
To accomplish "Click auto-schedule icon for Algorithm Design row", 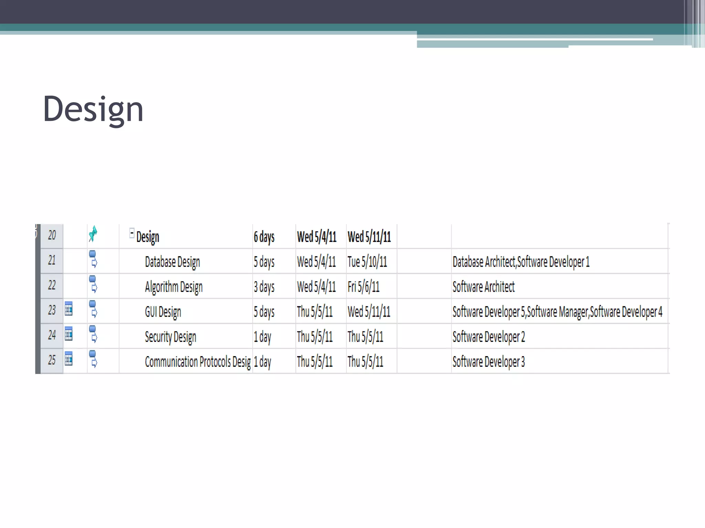I will 93,284.
